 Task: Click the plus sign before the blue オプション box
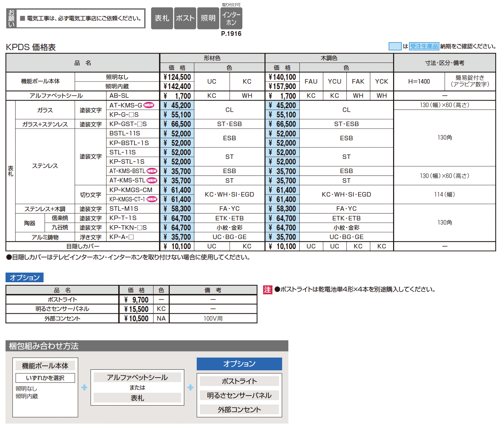coord(190,388)
